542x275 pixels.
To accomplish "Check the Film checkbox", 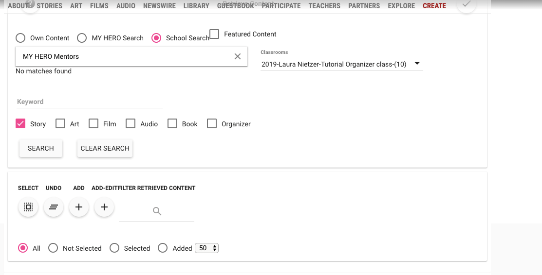I will [x=93, y=123].
